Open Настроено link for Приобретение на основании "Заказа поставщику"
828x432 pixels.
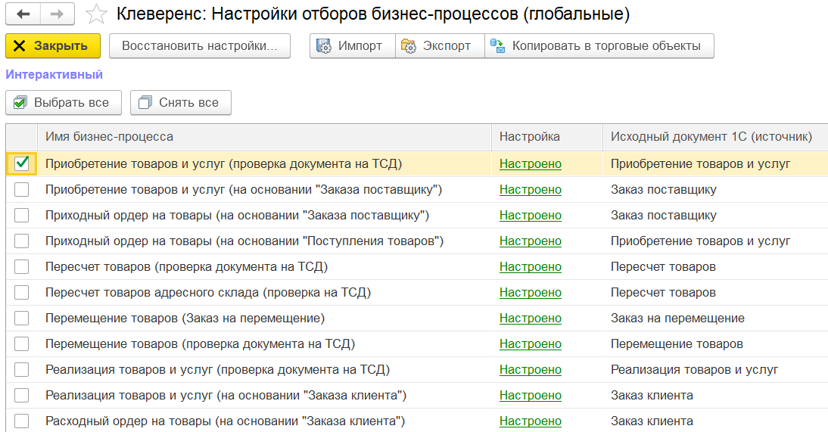[530, 190]
